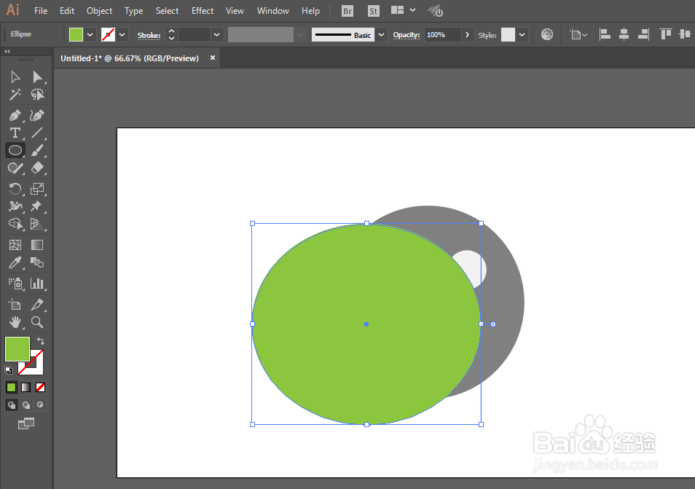Open the Type menu
The width and height of the screenshot is (695, 489).
tap(133, 11)
